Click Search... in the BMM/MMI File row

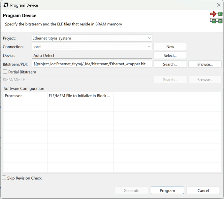coord(170,80)
